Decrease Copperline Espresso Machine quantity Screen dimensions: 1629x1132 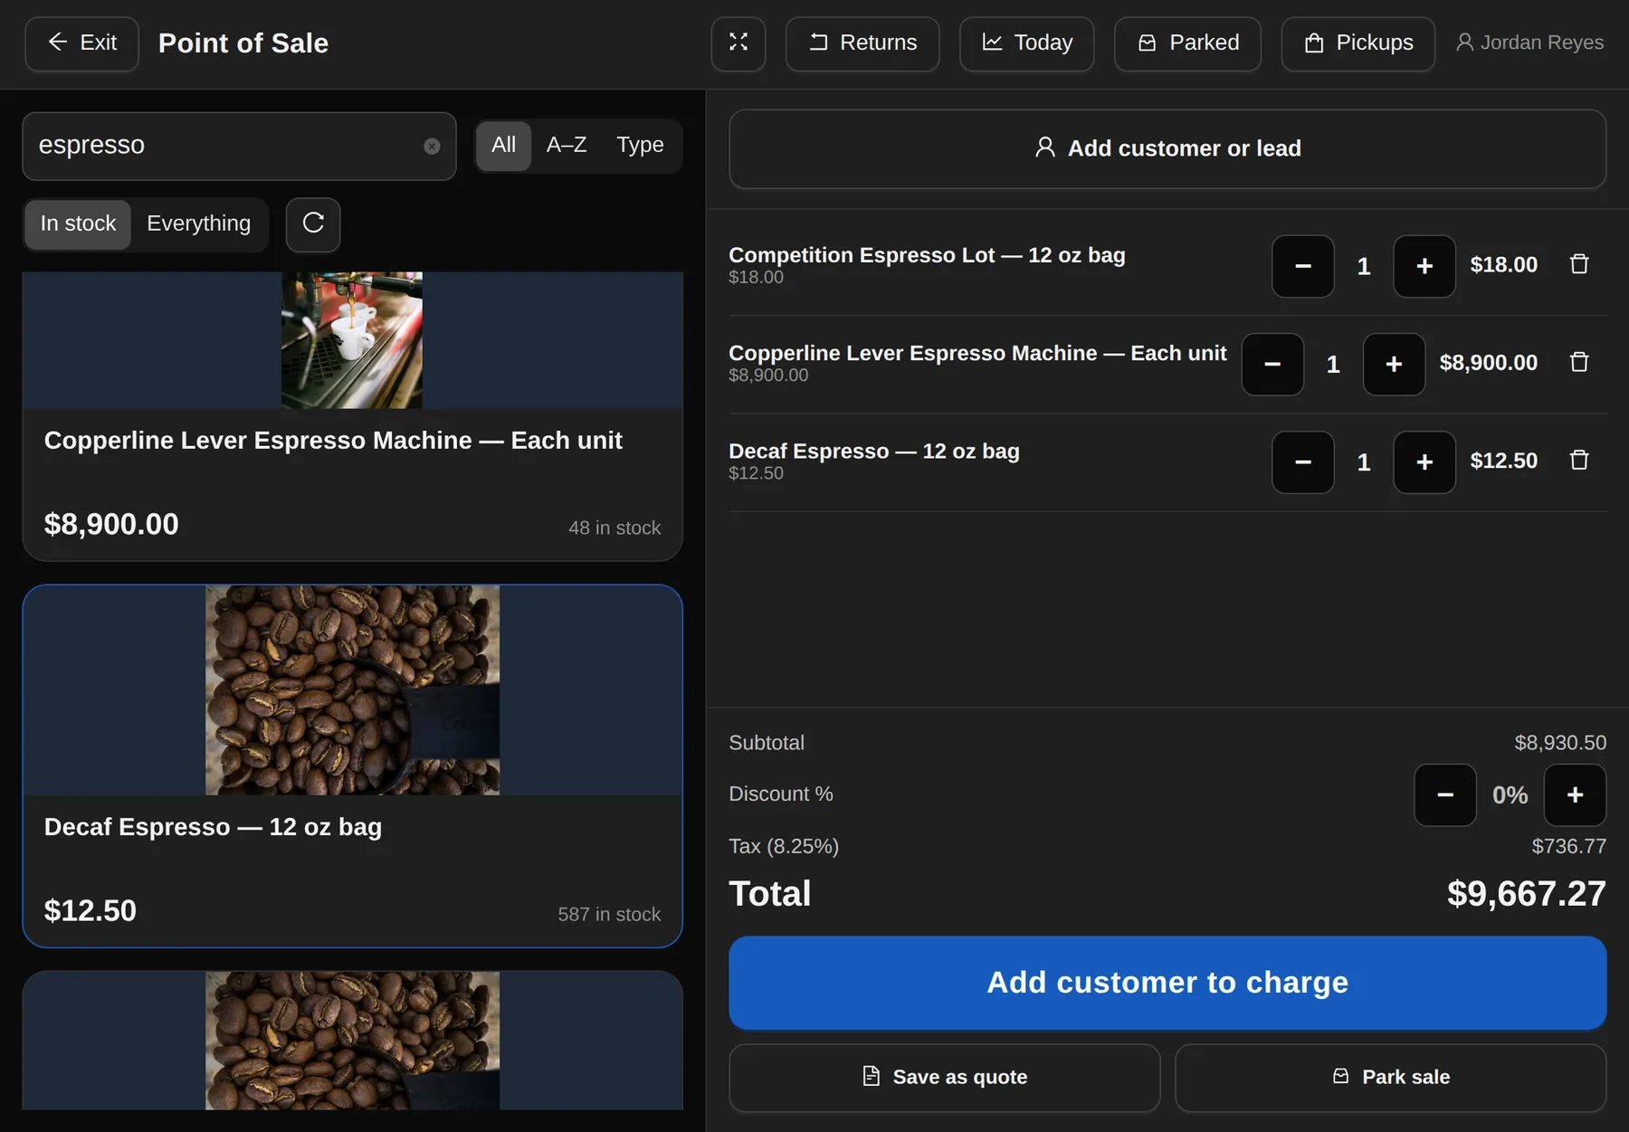click(1272, 364)
